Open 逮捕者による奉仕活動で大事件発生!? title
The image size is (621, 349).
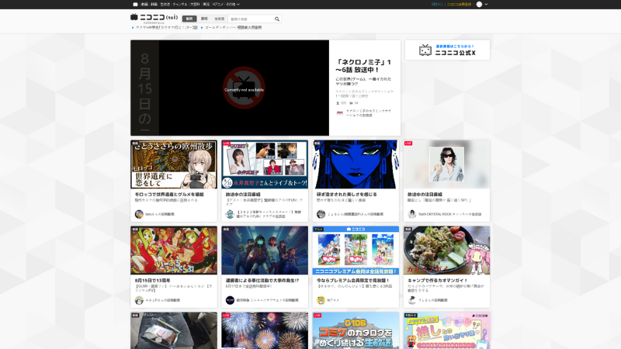pyautogui.click(x=262, y=280)
